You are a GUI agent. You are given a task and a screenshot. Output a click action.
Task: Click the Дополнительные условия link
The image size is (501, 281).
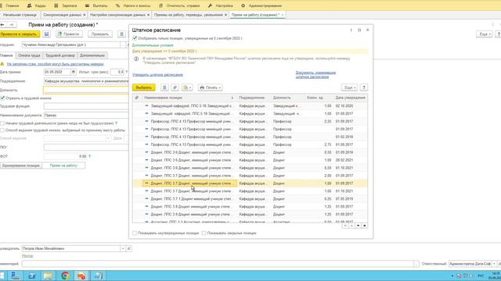pyautogui.click(x=153, y=45)
